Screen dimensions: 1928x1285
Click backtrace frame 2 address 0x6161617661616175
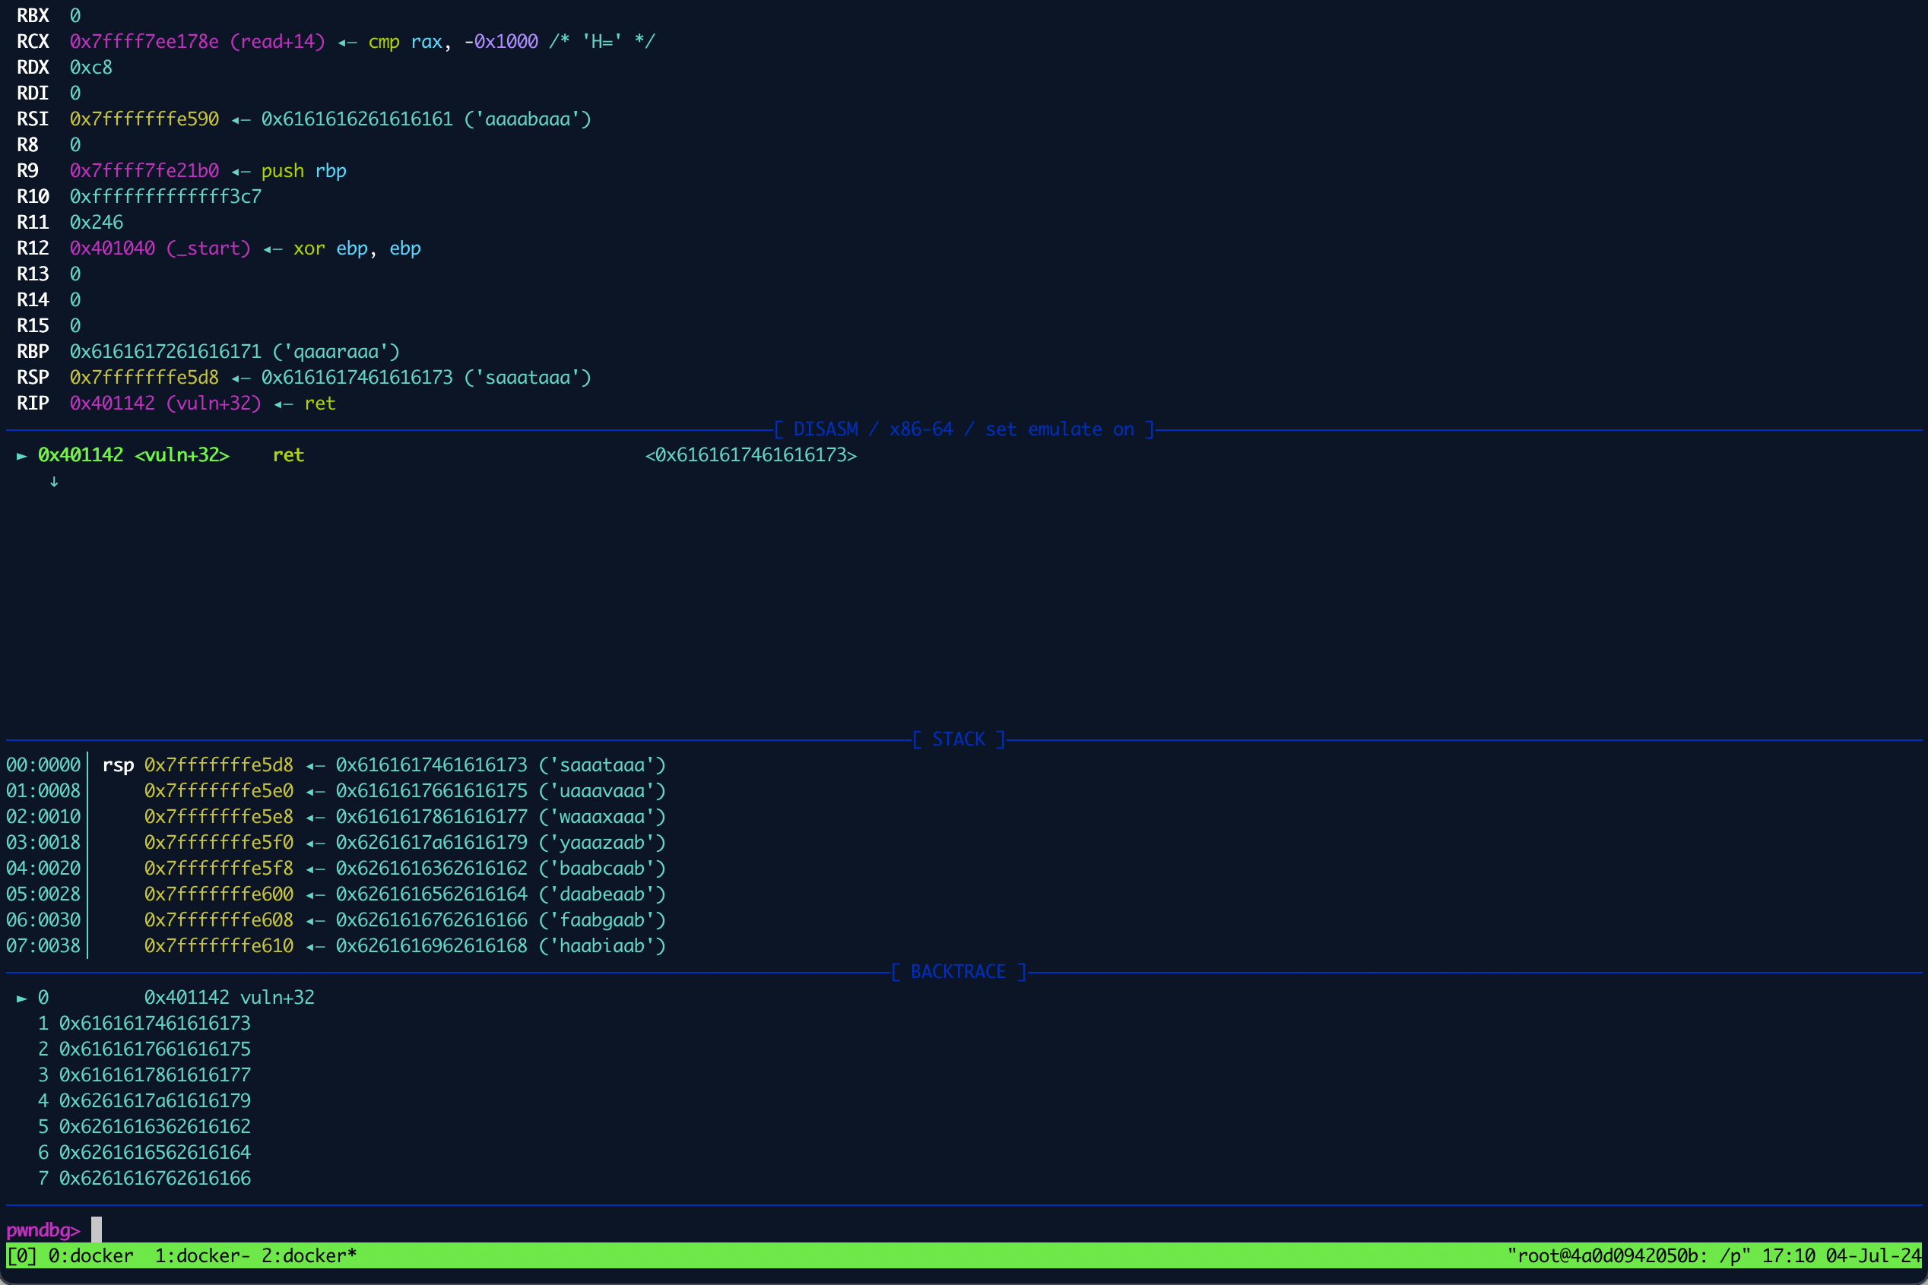coord(155,1049)
